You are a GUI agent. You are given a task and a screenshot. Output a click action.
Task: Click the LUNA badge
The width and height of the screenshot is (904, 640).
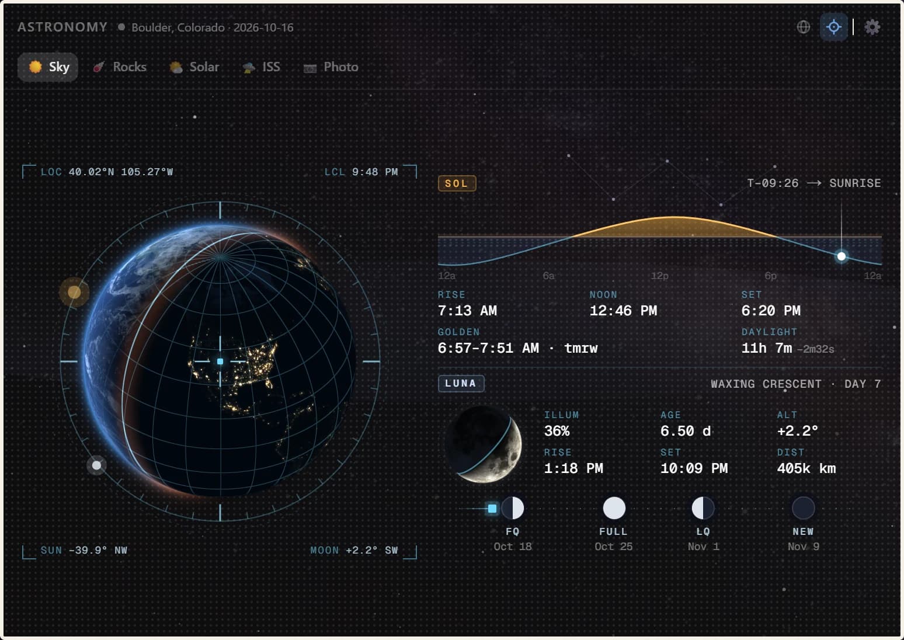tap(461, 384)
